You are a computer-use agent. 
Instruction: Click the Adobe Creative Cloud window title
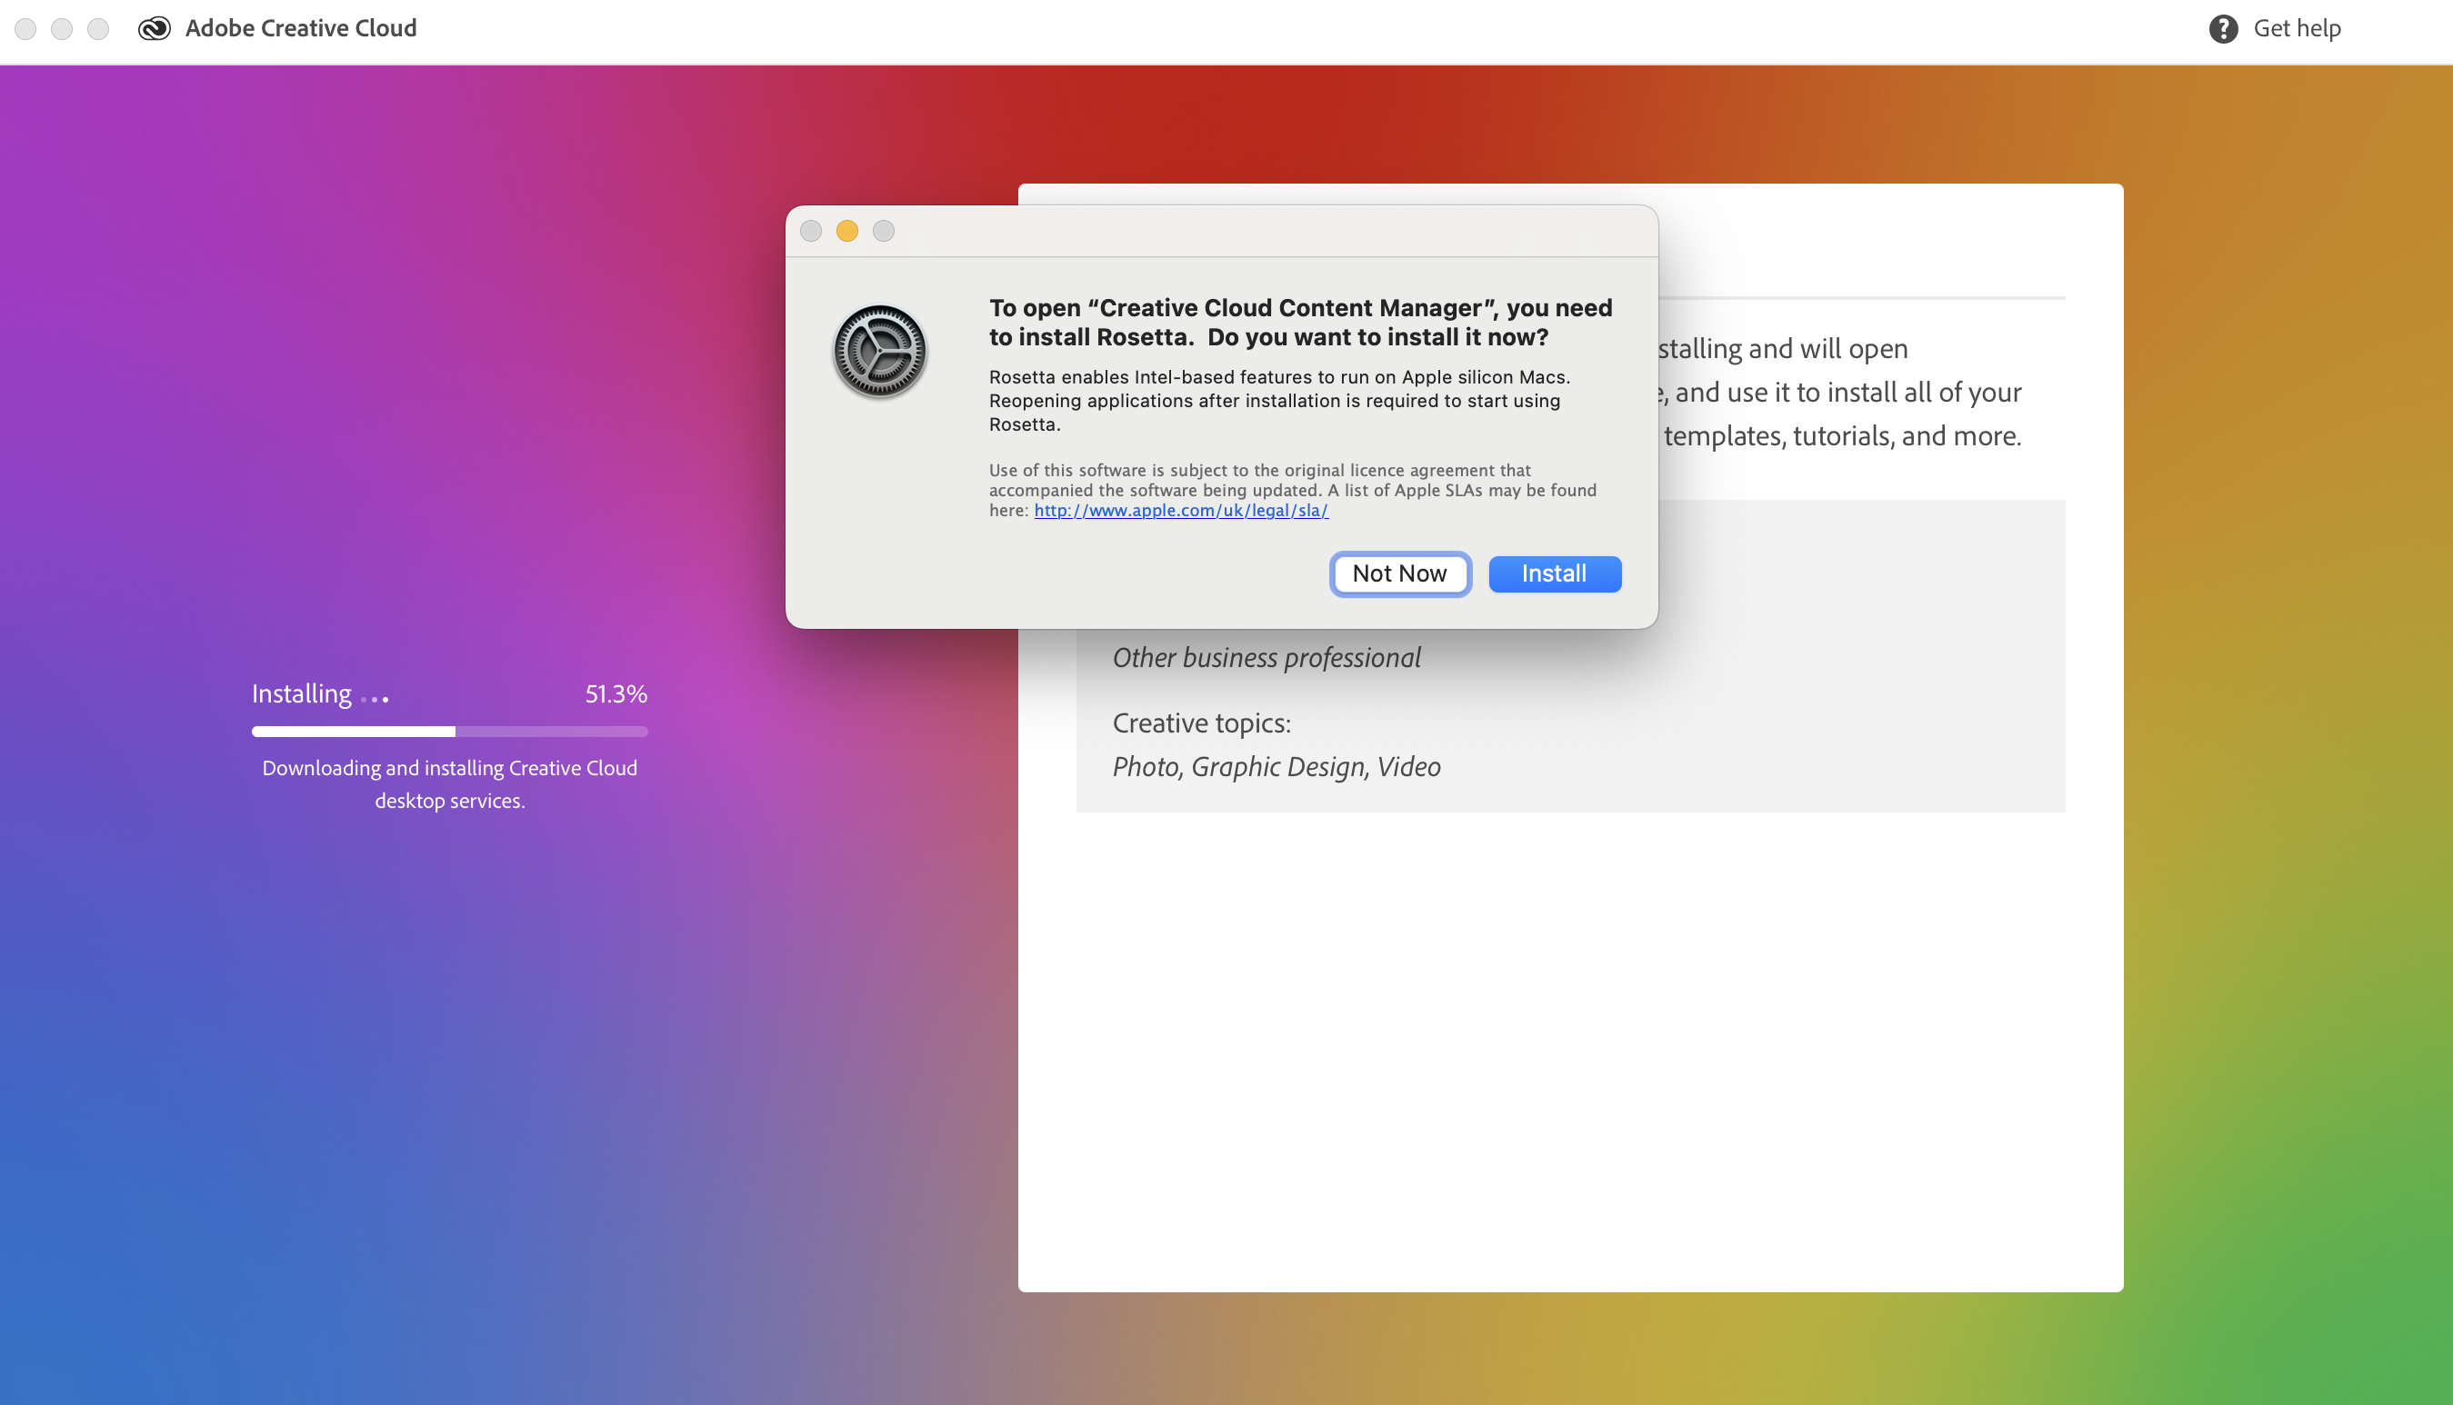pyautogui.click(x=300, y=29)
